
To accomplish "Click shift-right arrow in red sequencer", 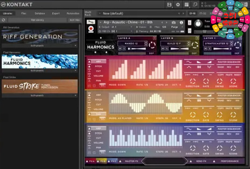I will click(195, 74).
